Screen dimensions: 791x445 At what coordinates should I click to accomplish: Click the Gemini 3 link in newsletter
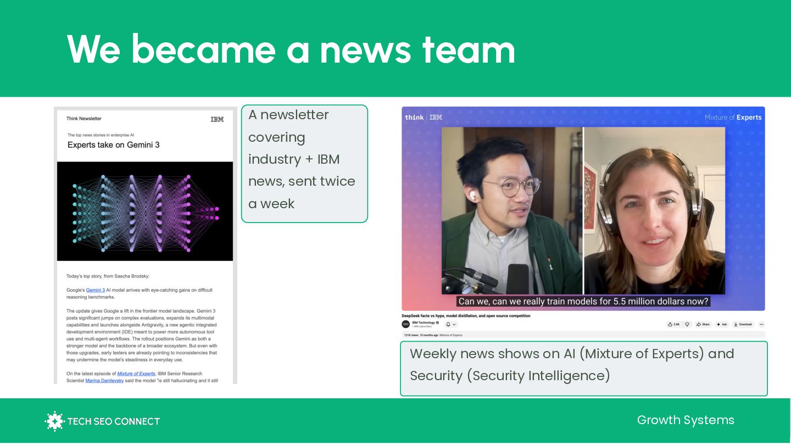pos(96,290)
